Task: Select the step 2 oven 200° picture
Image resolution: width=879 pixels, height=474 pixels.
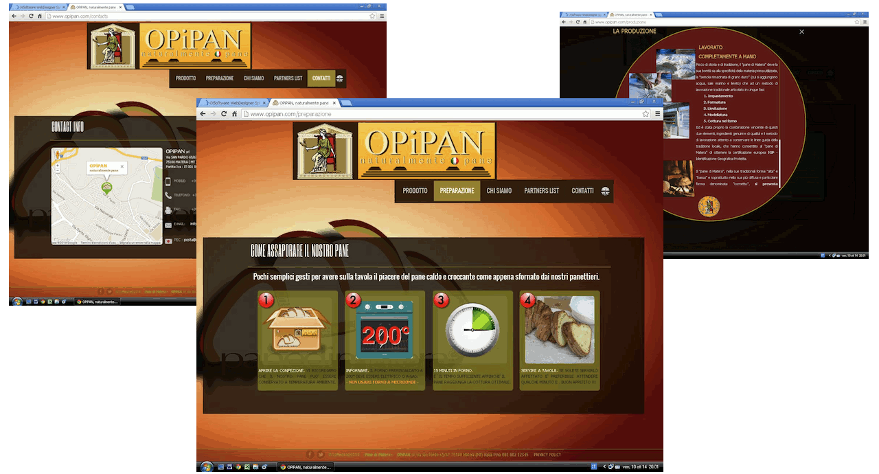Action: pos(385,329)
